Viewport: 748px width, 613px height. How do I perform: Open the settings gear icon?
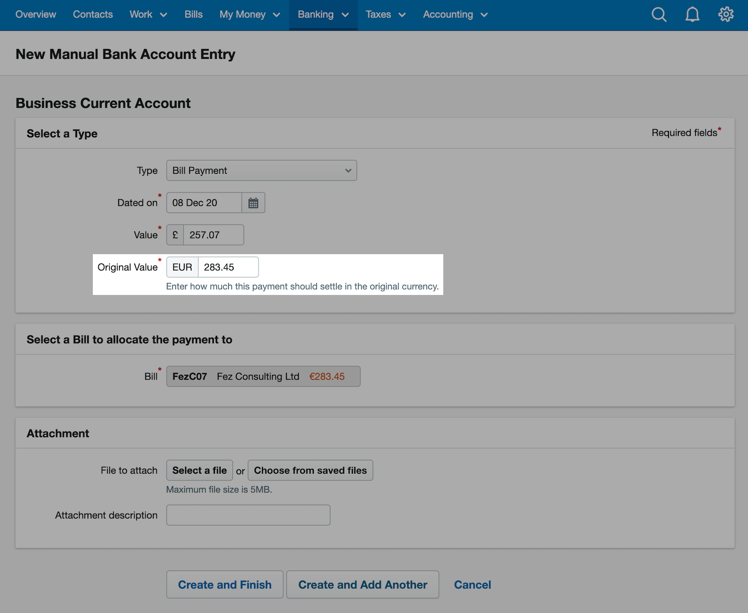(726, 14)
